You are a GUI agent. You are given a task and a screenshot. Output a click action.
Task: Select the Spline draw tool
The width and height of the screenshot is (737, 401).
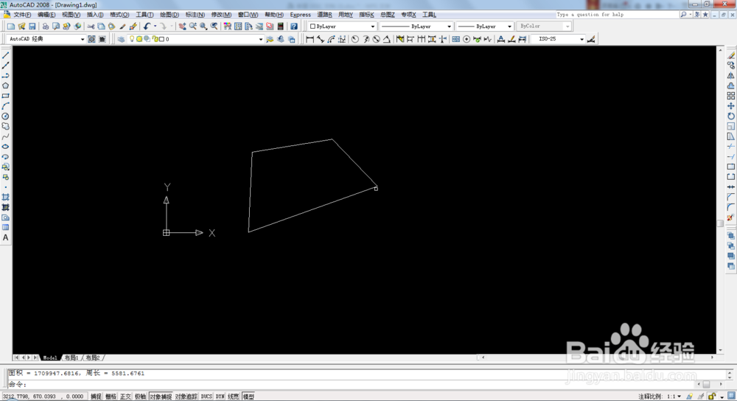click(x=6, y=136)
